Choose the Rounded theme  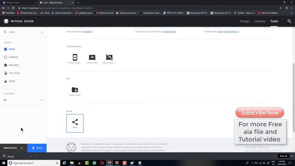(11, 65)
